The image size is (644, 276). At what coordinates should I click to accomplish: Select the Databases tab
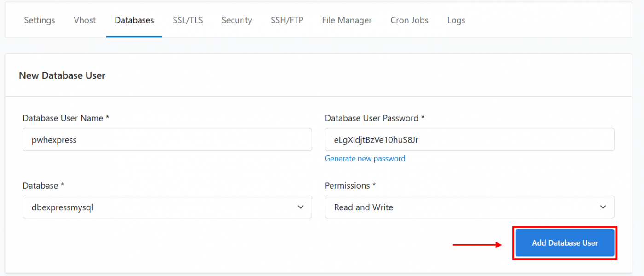134,20
